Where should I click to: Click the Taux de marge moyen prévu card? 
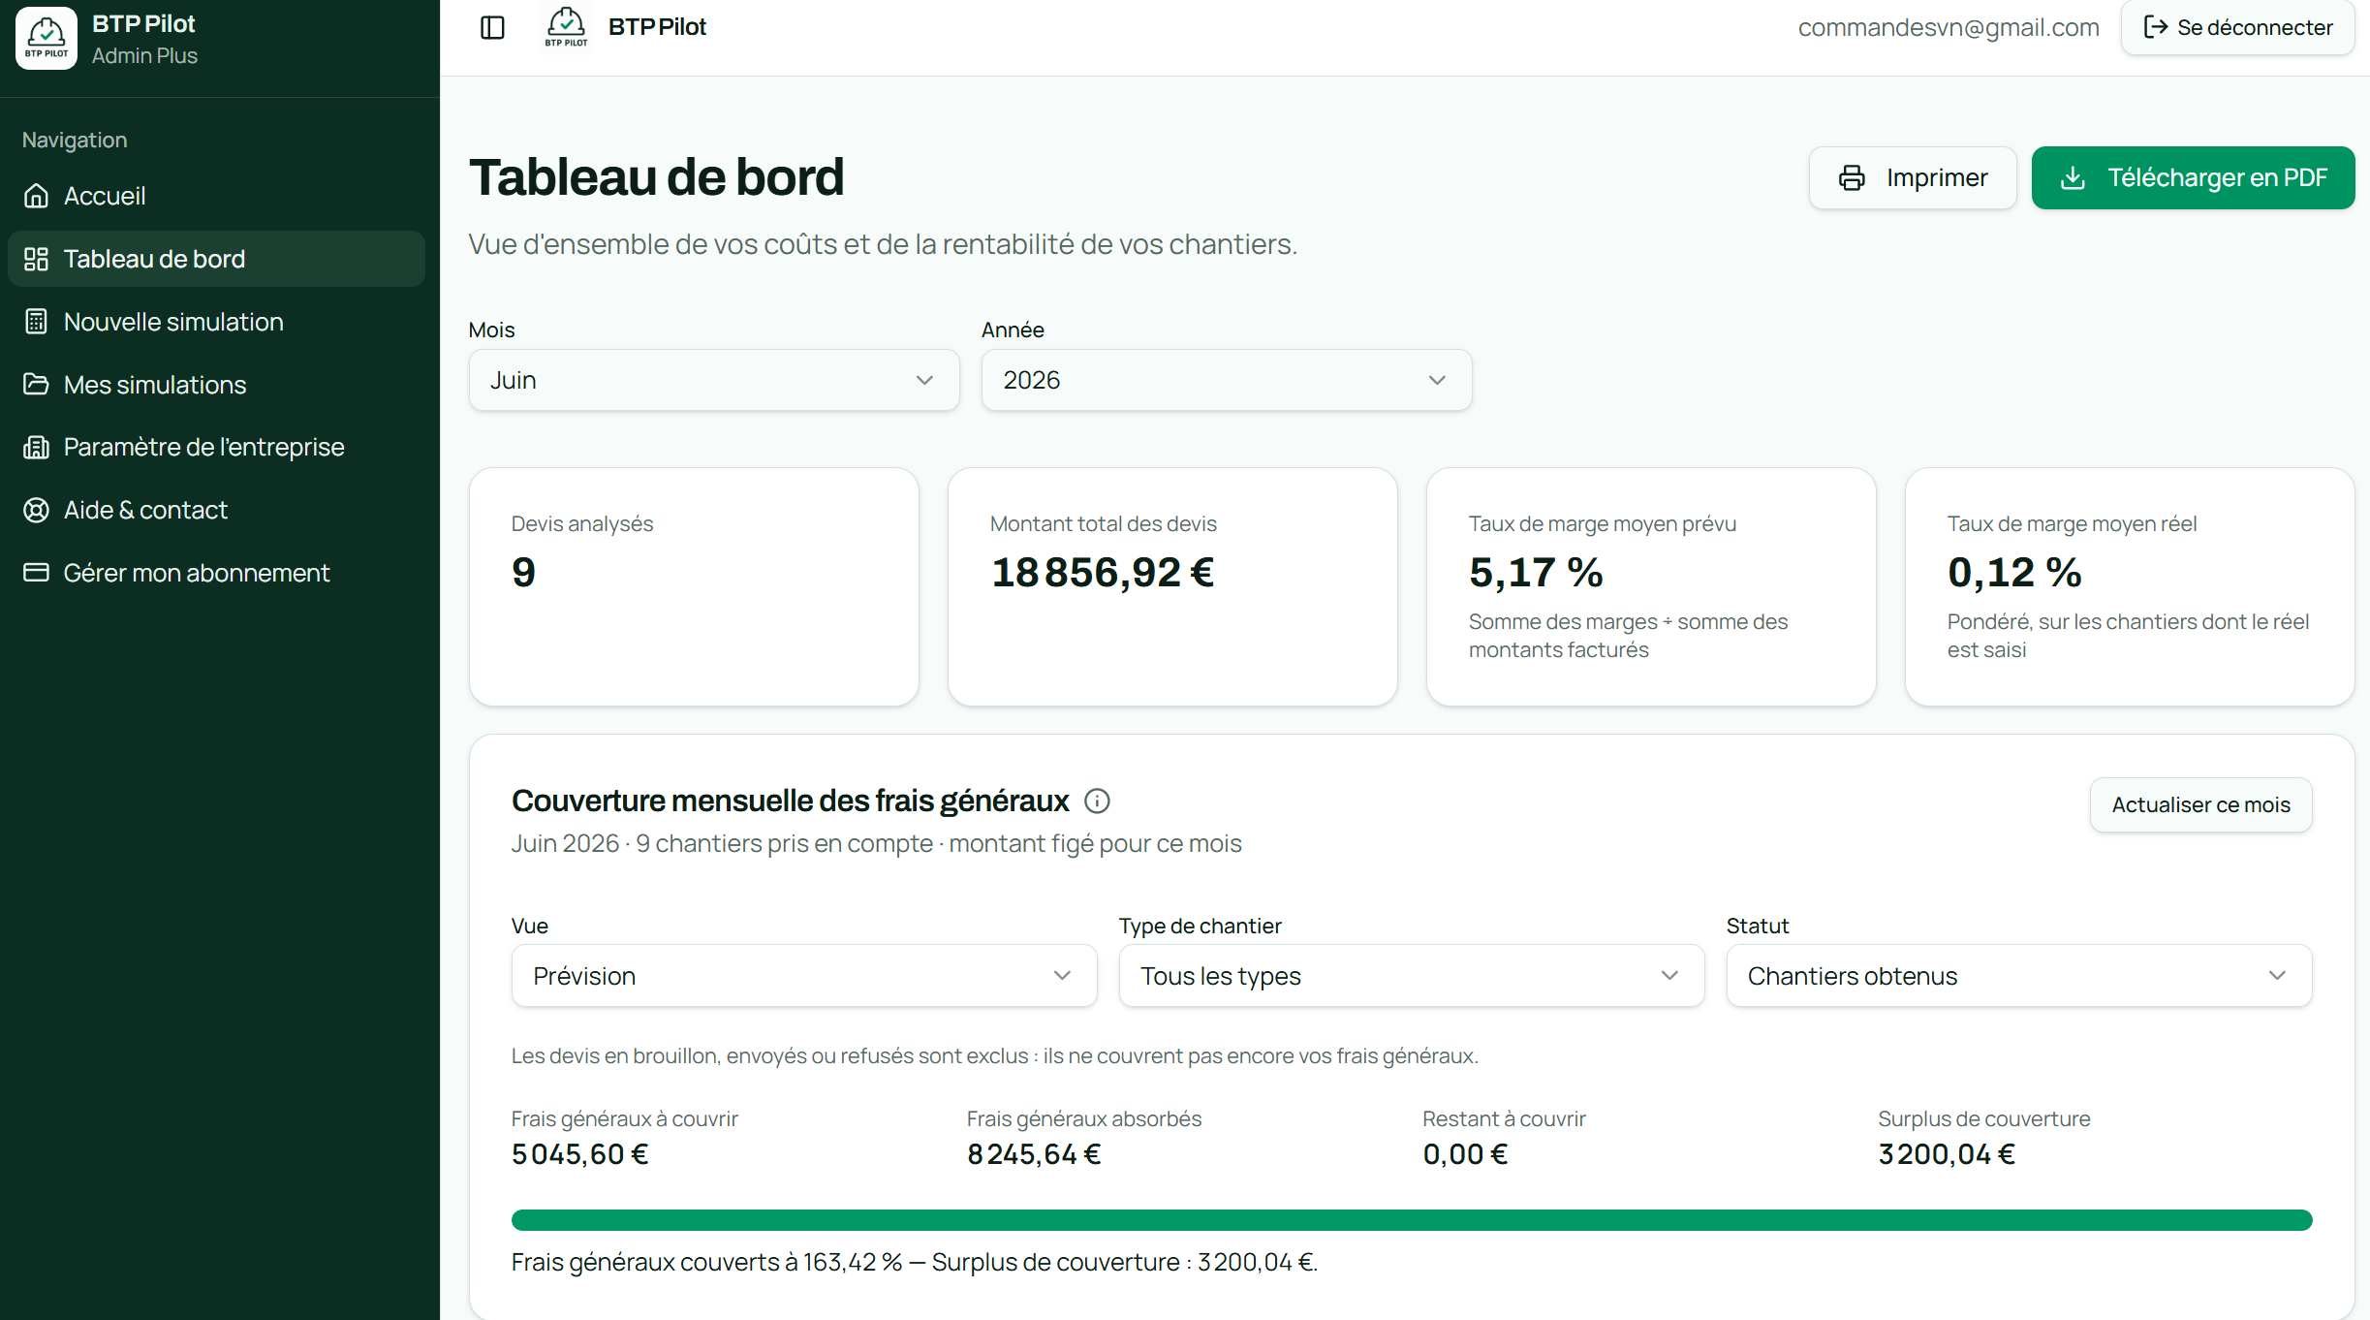pos(1651,586)
